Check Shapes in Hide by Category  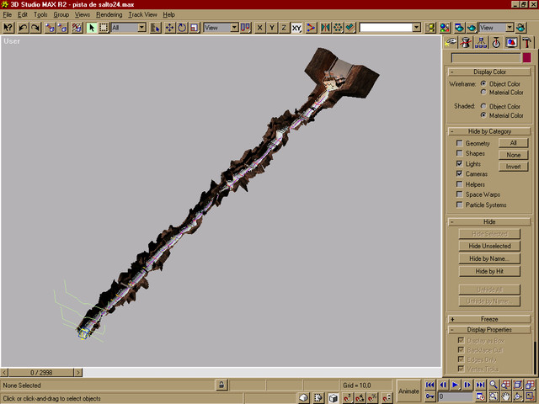click(459, 153)
